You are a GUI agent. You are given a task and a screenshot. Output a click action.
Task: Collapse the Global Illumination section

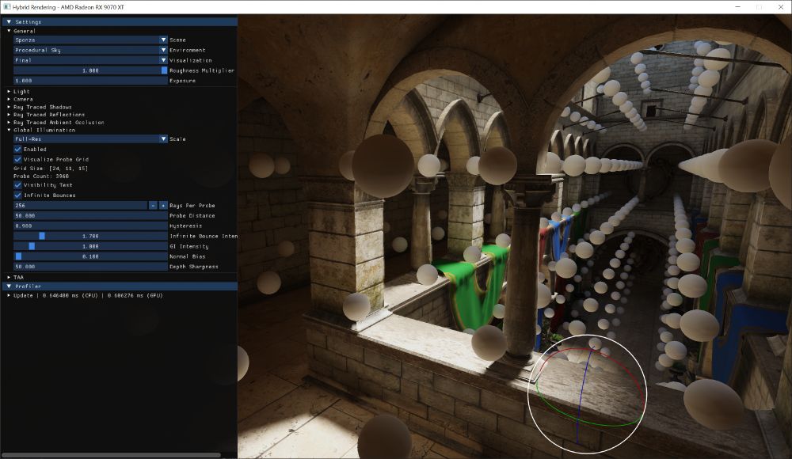point(9,130)
